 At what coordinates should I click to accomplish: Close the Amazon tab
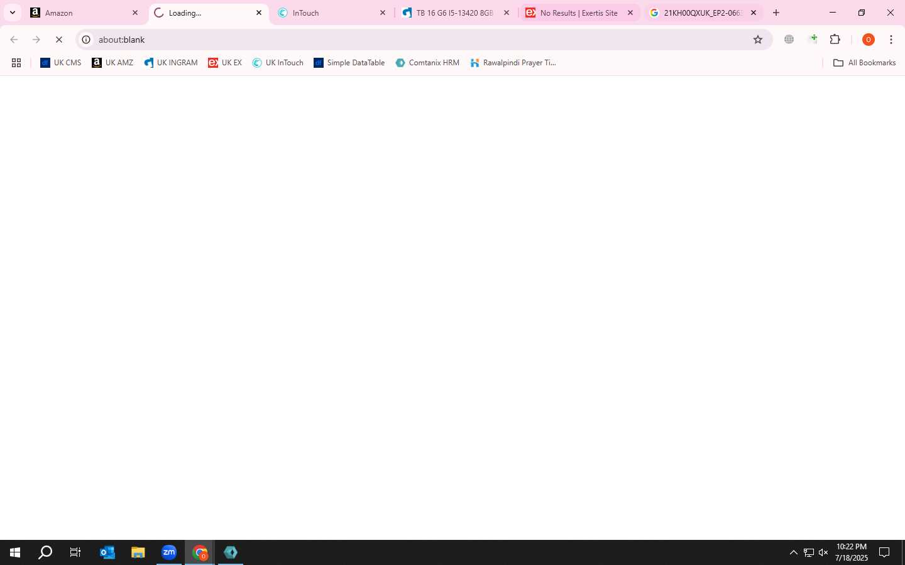[x=134, y=13]
